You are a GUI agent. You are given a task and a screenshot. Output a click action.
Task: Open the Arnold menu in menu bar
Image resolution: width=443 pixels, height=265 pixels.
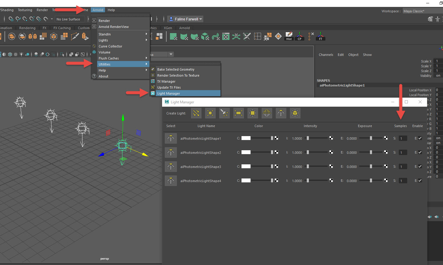[x=98, y=10]
